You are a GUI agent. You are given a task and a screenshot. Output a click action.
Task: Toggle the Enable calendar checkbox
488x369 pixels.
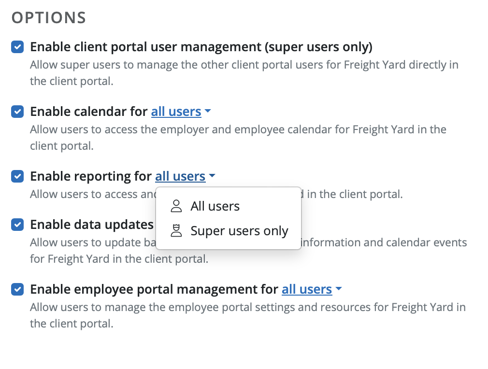coord(17,112)
